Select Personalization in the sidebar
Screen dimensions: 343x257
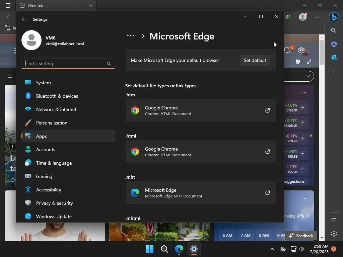point(68,122)
